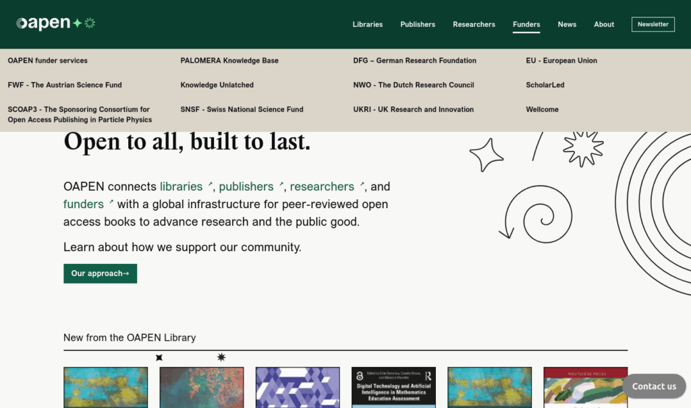Click the Our approach button

pyautogui.click(x=100, y=273)
